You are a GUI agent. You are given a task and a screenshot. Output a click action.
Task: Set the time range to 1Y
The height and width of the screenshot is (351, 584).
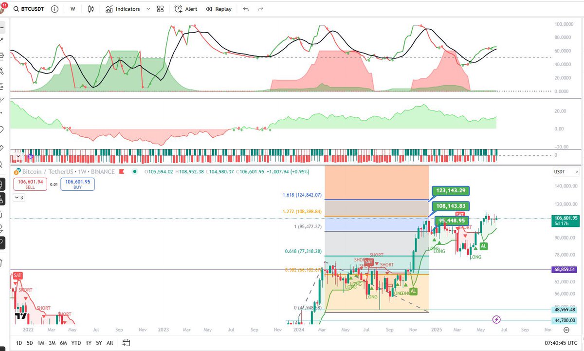tap(88, 343)
